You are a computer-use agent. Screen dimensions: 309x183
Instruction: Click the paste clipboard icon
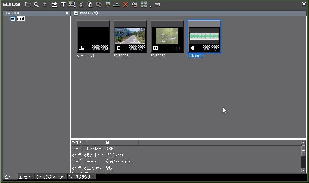(99, 4)
